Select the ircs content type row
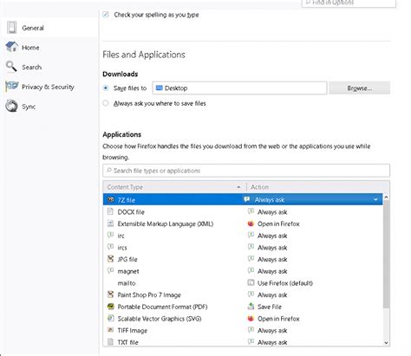This screenshot has height=356, width=411. pyautogui.click(x=243, y=248)
